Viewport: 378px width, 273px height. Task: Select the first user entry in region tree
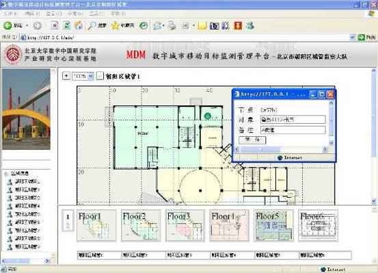coord(24,181)
